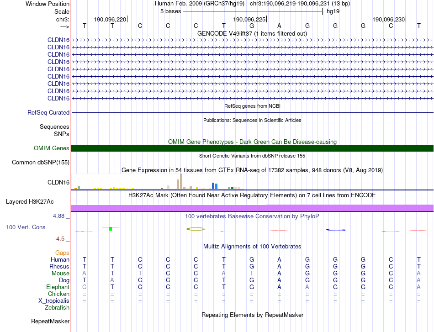Image resolution: width=434 pixels, height=332 pixels.
Task: Open the RefSeq genes from NCBI title
Action: pyautogui.click(x=252, y=106)
